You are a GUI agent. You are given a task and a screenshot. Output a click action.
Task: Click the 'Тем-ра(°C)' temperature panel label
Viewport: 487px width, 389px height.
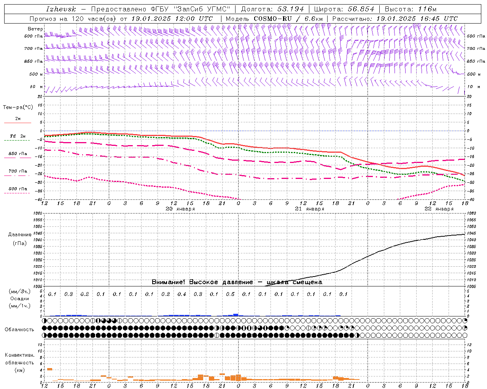[18, 108]
